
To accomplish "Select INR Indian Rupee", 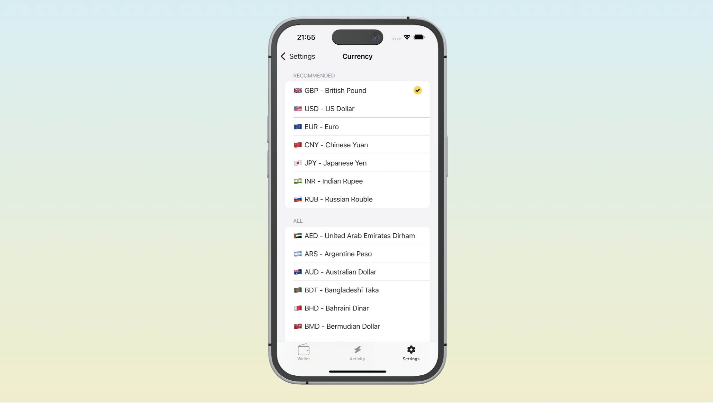I will 356,181.
